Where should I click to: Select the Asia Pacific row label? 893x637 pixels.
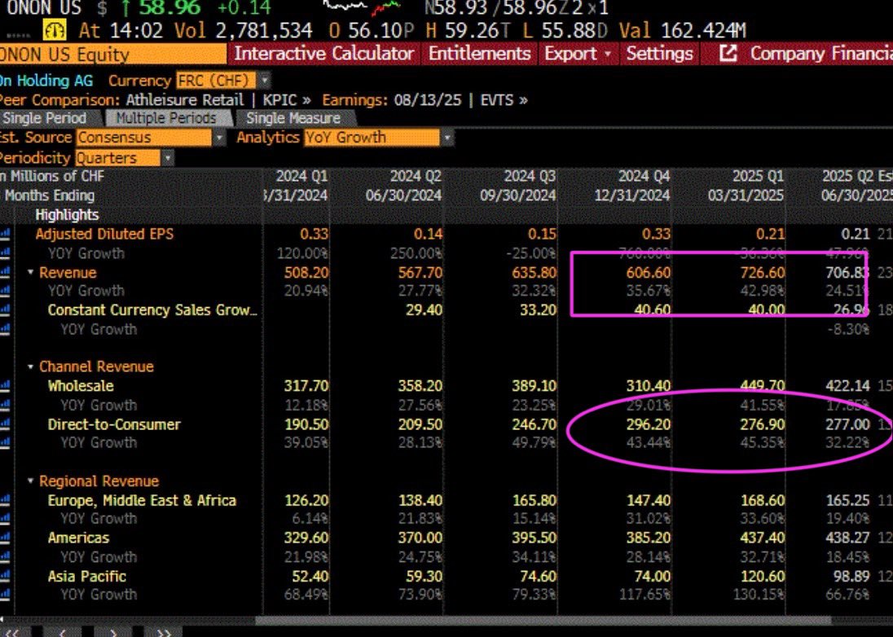[x=86, y=576]
